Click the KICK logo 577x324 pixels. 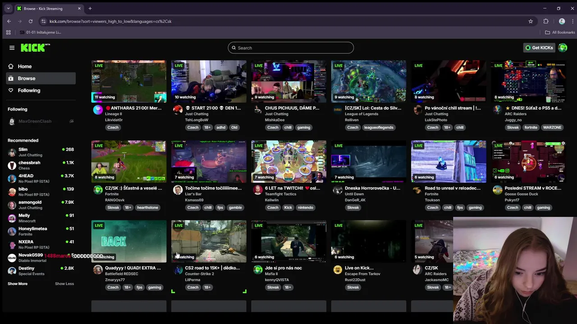[x=35, y=48]
